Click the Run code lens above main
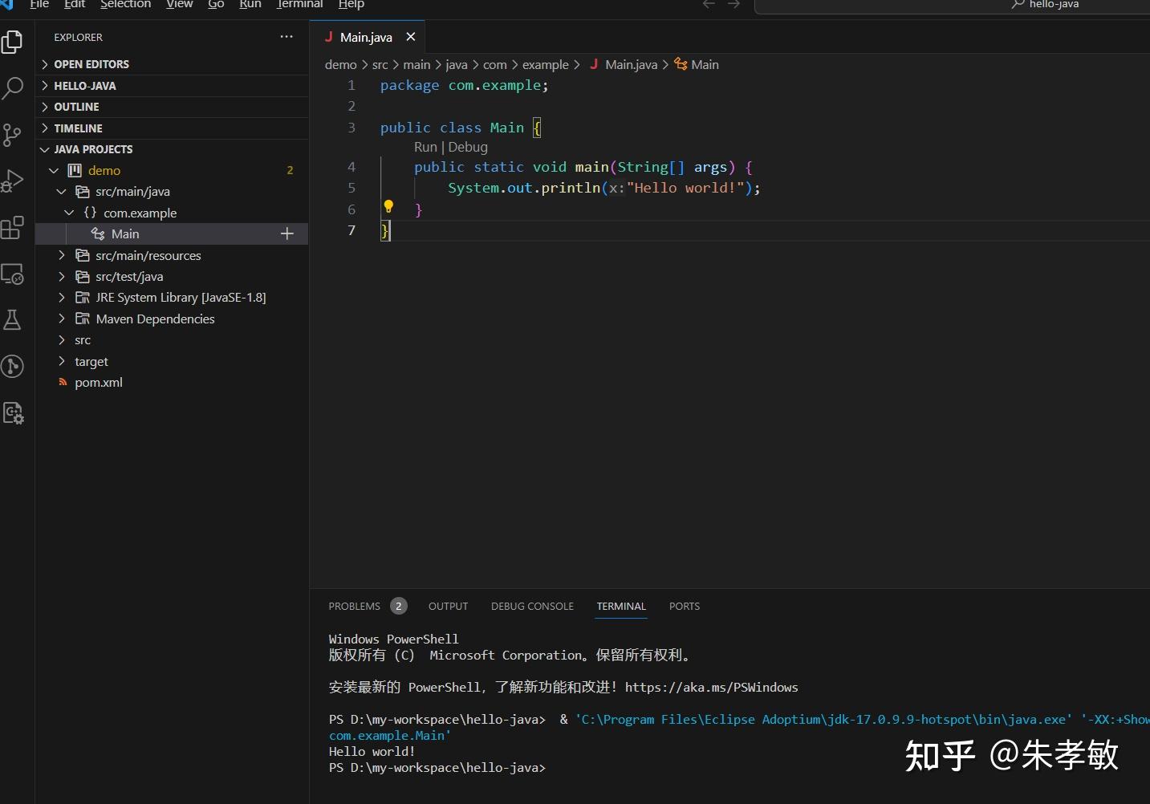Image resolution: width=1150 pixels, height=804 pixels. click(x=425, y=147)
